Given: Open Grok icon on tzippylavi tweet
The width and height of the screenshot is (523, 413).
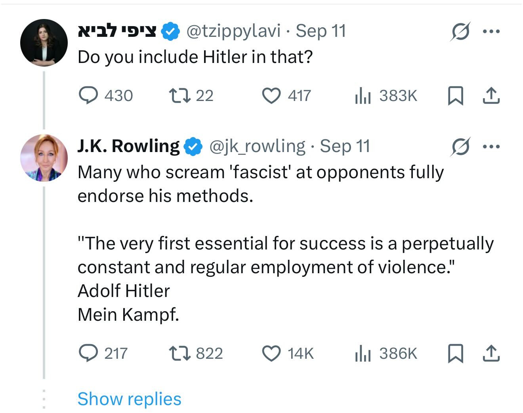Looking at the screenshot, I should pos(460,31).
